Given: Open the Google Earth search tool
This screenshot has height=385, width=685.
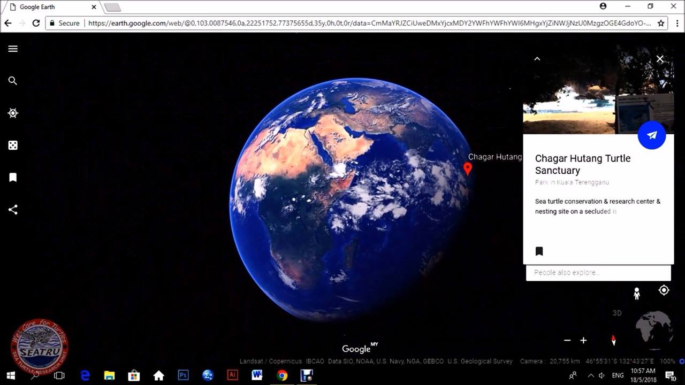Looking at the screenshot, I should pos(13,81).
